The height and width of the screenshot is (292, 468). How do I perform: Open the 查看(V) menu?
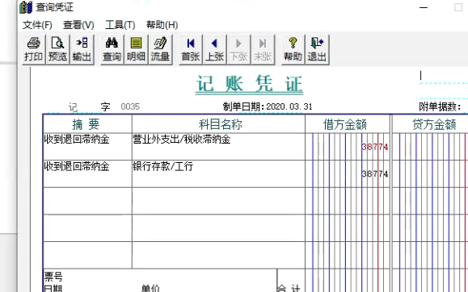pyautogui.click(x=78, y=25)
